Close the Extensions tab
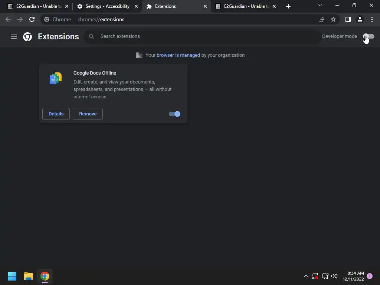The height and width of the screenshot is (285, 380). point(205,6)
